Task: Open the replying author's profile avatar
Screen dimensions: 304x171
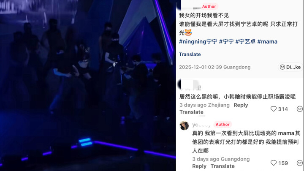Action: pyautogui.click(x=184, y=125)
